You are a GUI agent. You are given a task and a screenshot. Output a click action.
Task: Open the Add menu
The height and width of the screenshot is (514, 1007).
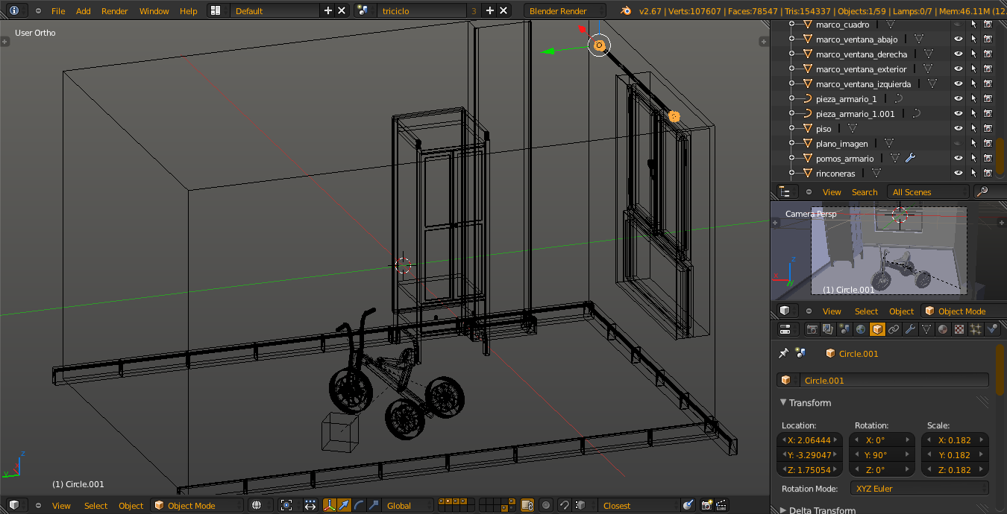(84, 10)
